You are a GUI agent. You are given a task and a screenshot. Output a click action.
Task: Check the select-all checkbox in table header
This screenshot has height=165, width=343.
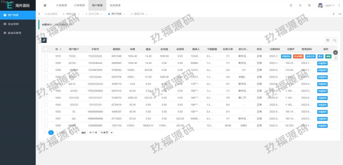(x=46, y=49)
